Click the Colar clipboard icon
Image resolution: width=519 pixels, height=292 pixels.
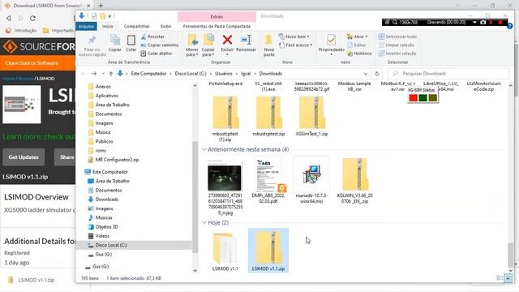pos(131,41)
